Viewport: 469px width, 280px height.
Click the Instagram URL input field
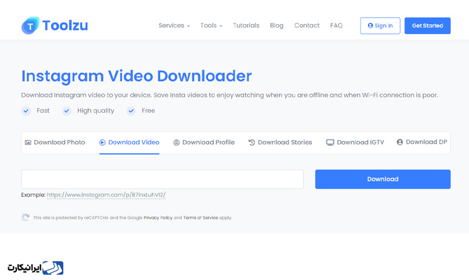tap(162, 179)
